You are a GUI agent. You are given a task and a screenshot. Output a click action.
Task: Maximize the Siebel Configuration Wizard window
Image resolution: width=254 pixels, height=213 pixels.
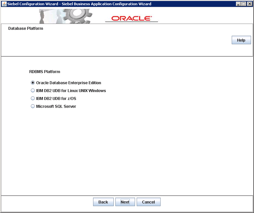pyautogui.click(x=244, y=4)
